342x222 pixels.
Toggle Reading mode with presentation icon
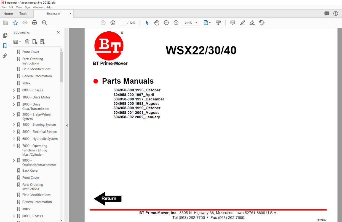coord(218,23)
